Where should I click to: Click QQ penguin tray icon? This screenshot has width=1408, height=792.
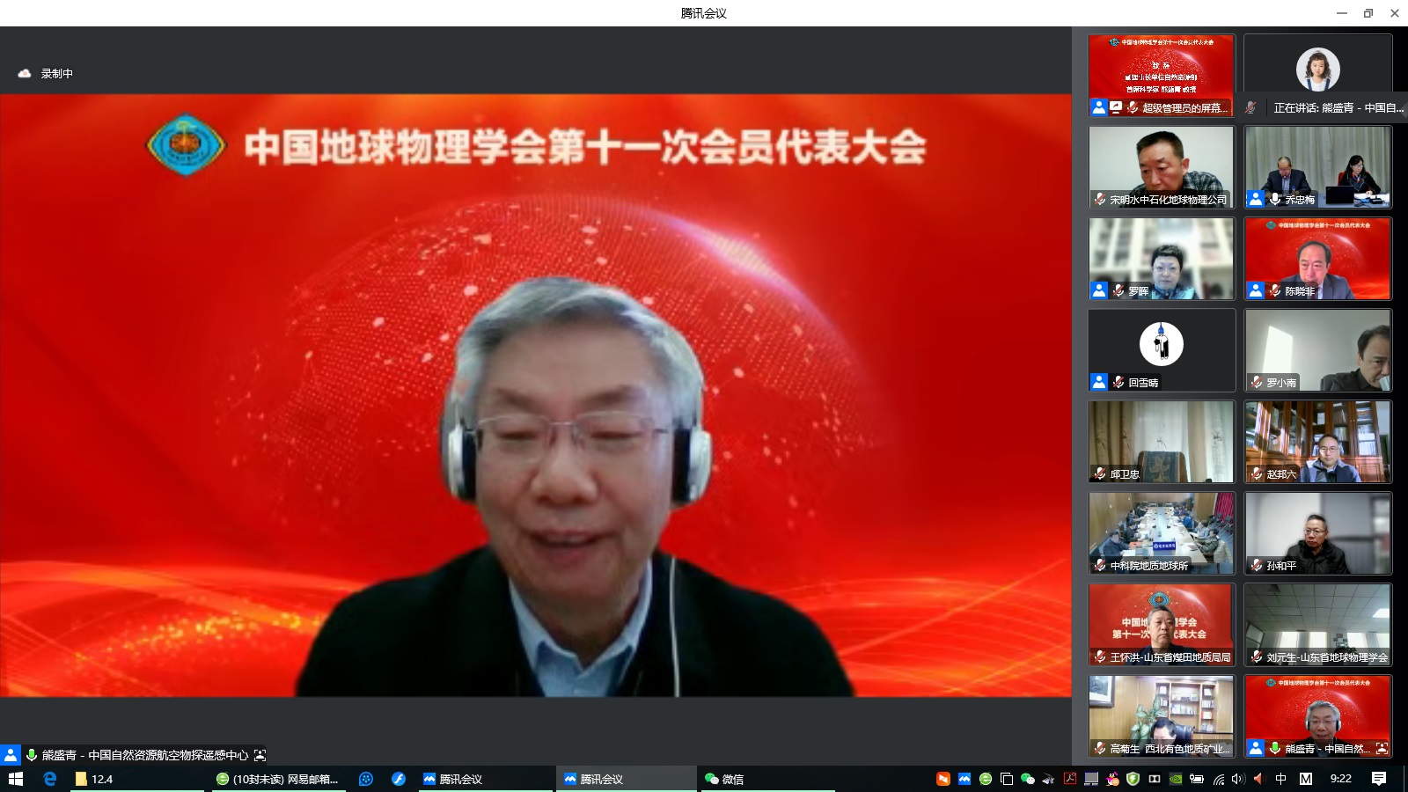pyautogui.click(x=1112, y=779)
